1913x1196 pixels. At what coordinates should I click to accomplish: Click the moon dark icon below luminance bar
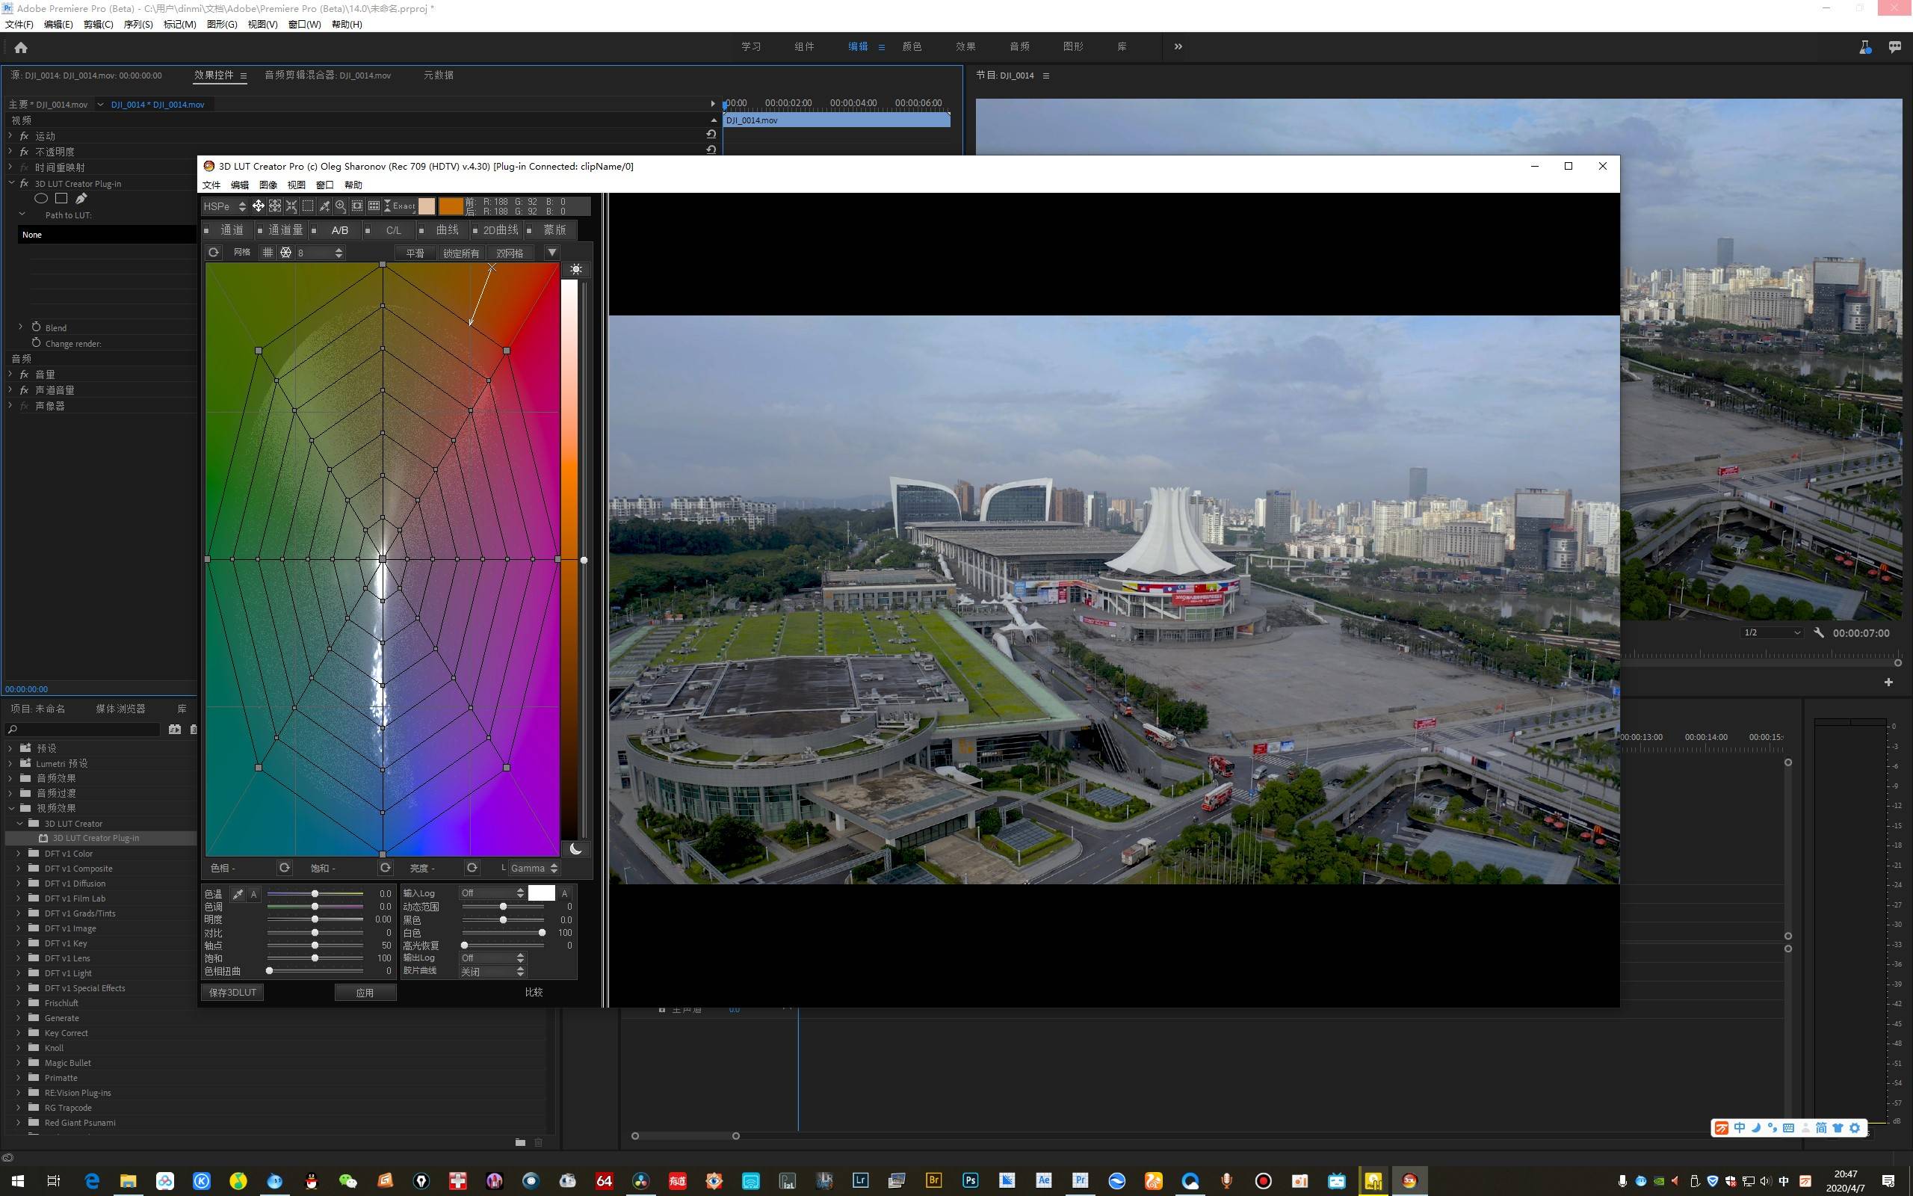[x=576, y=848]
